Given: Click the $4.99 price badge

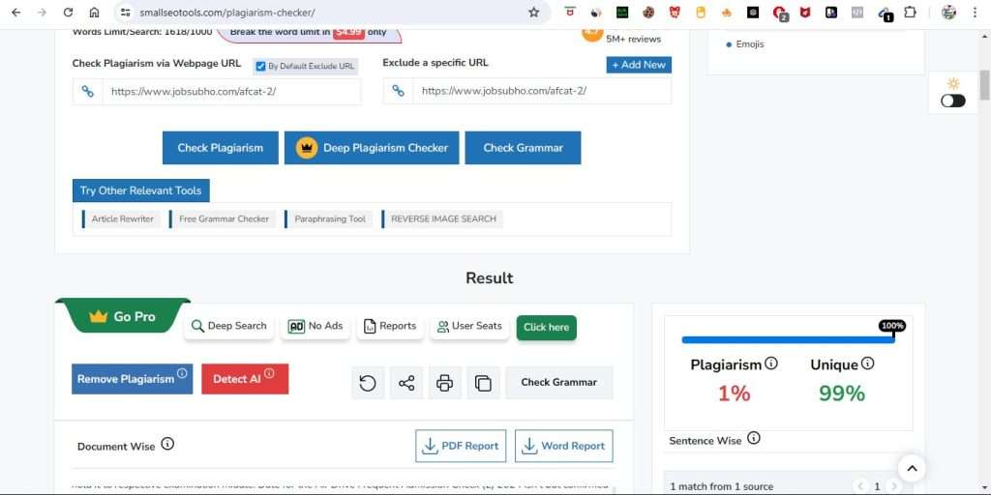Looking at the screenshot, I should [x=348, y=32].
